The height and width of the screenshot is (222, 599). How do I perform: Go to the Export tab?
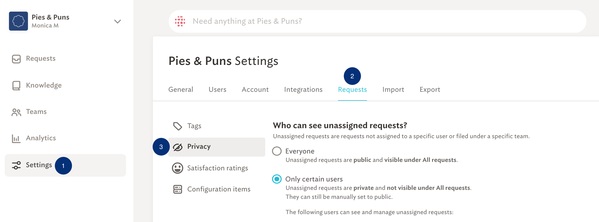click(x=430, y=90)
